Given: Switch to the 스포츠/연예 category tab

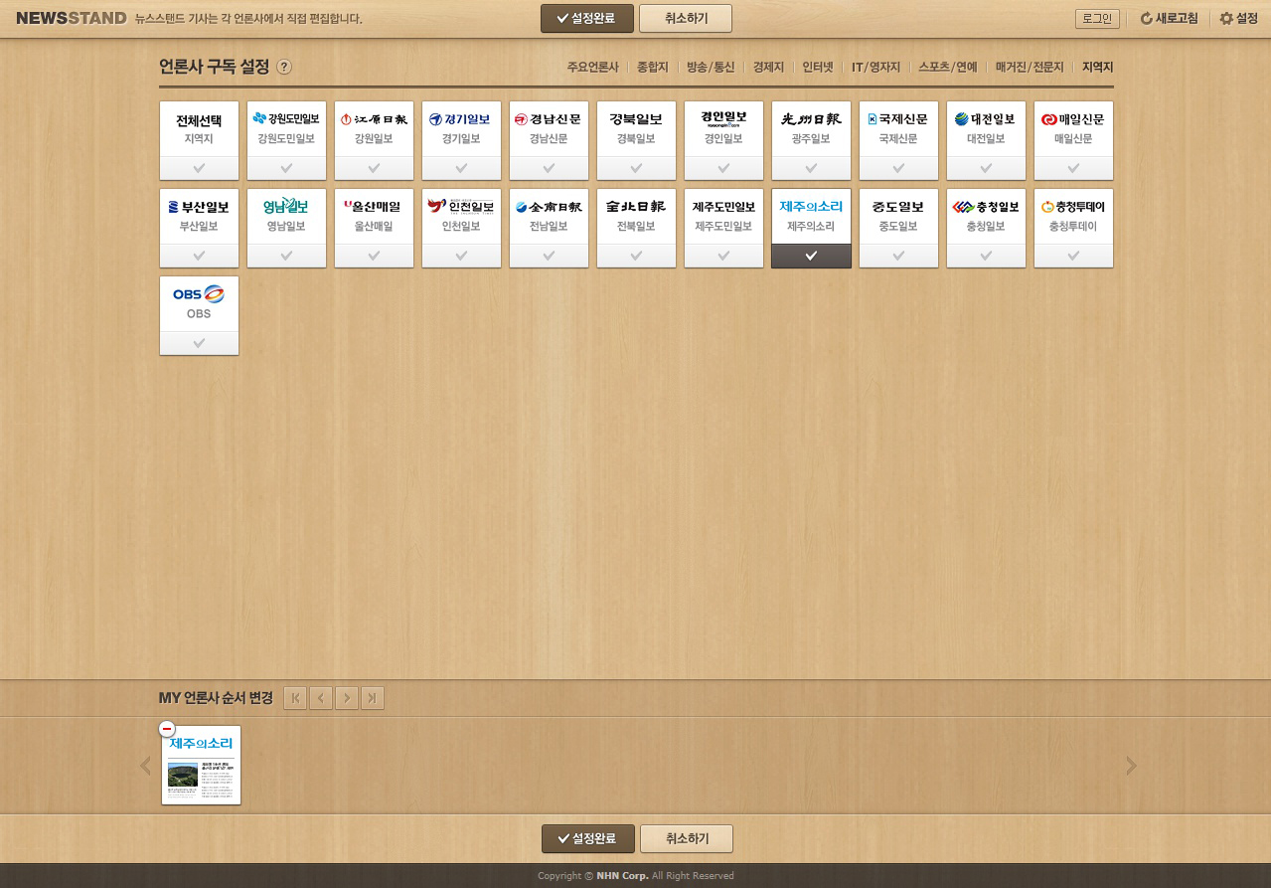Looking at the screenshot, I should 948,67.
